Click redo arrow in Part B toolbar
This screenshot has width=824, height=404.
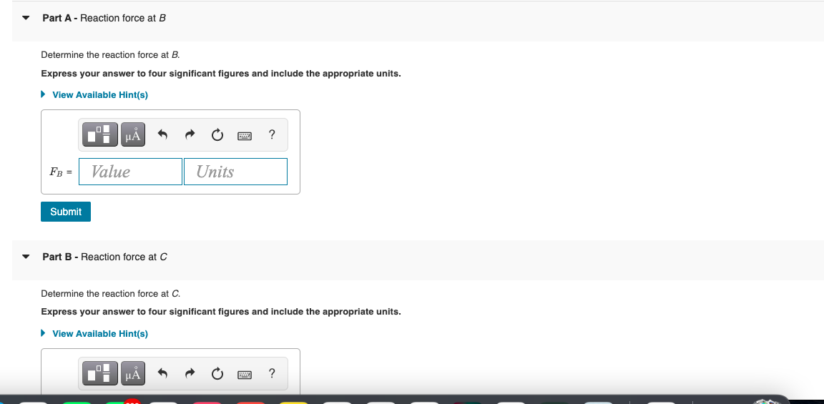190,374
